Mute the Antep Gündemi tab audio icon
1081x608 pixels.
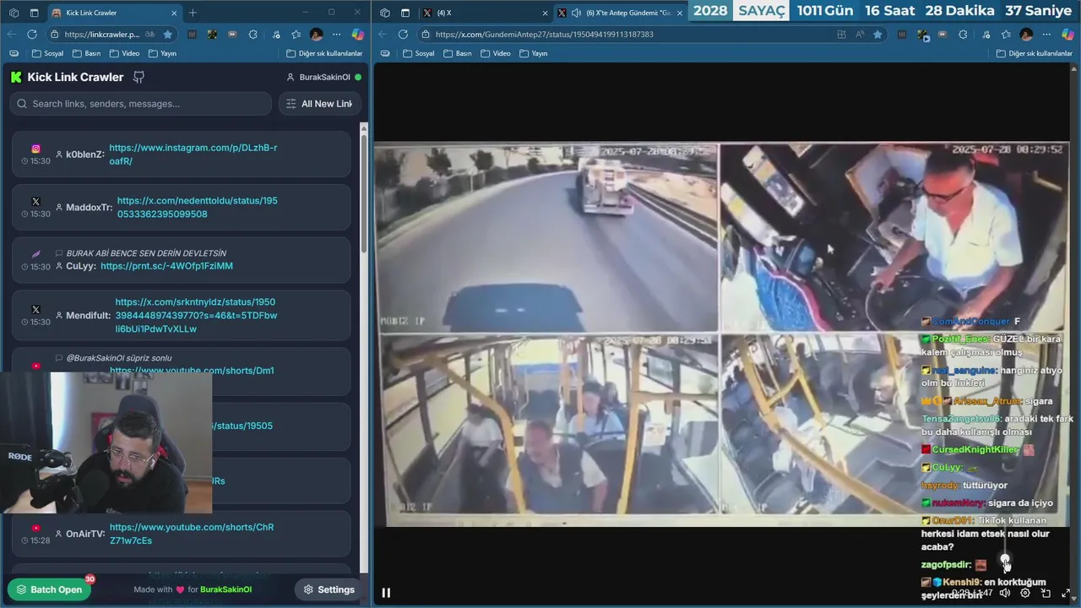click(x=577, y=13)
